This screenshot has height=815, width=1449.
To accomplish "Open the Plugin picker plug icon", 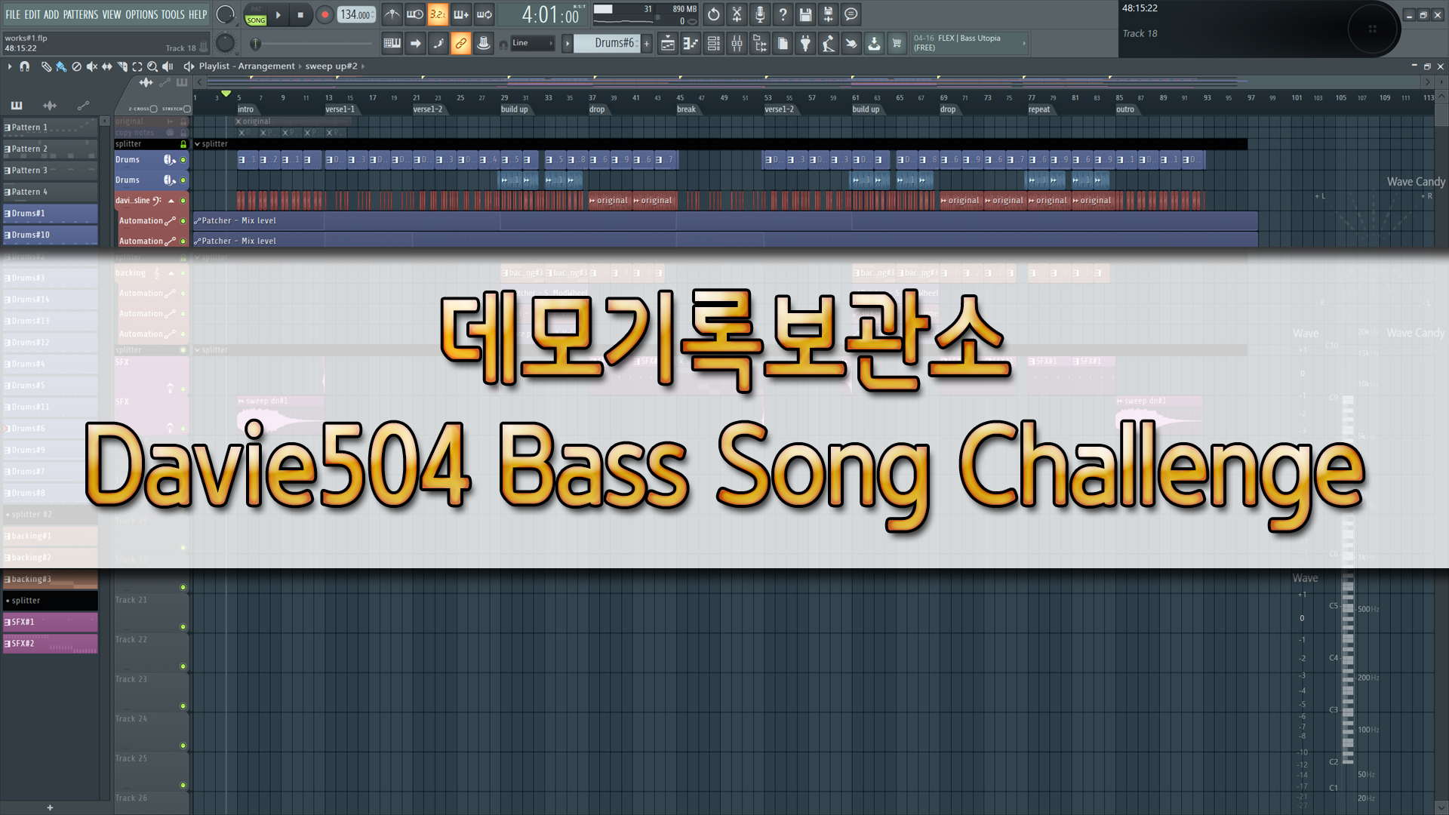I will click(x=805, y=44).
